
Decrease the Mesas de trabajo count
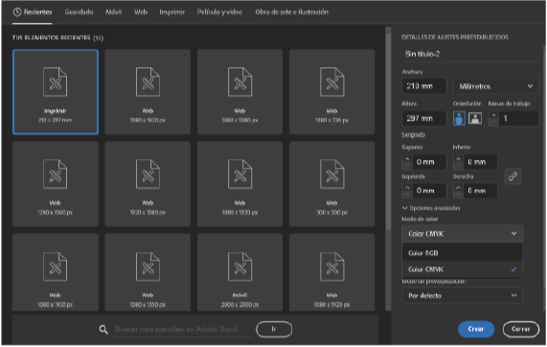[493, 122]
